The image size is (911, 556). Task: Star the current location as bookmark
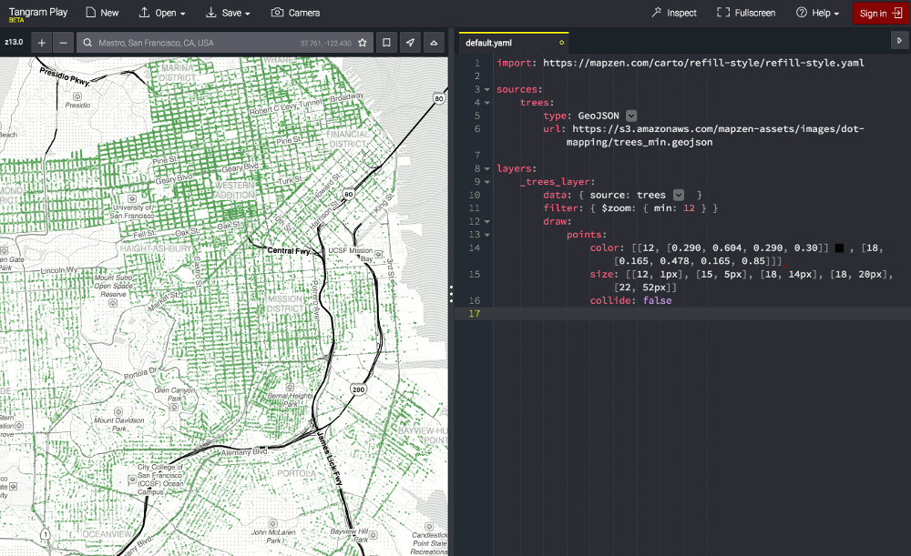[363, 43]
